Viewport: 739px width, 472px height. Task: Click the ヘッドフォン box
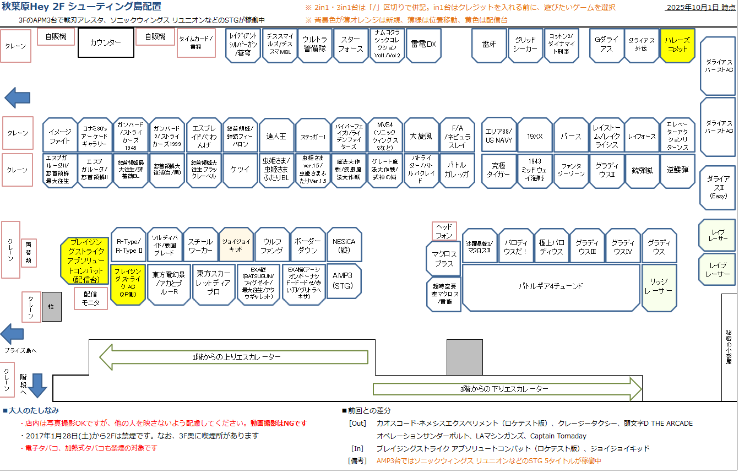coord(444,231)
